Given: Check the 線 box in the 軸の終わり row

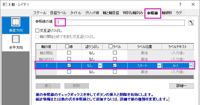Looking at the screenshot, I should pyautogui.click(x=69, y=59).
